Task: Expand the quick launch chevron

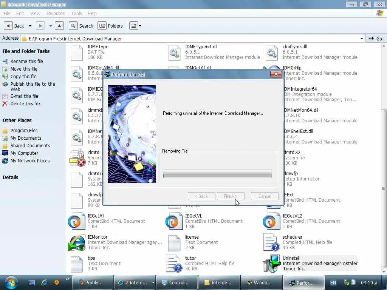Action: pos(67,279)
